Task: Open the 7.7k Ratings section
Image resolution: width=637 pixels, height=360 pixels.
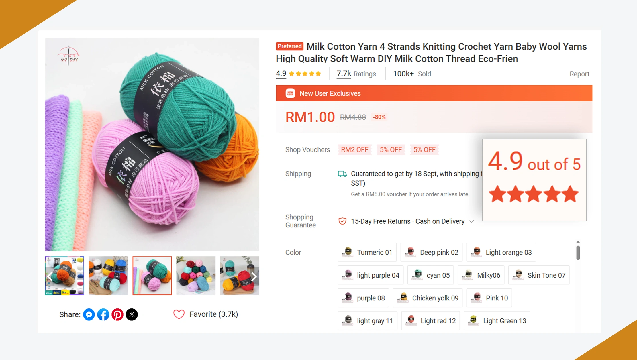Action: (356, 74)
